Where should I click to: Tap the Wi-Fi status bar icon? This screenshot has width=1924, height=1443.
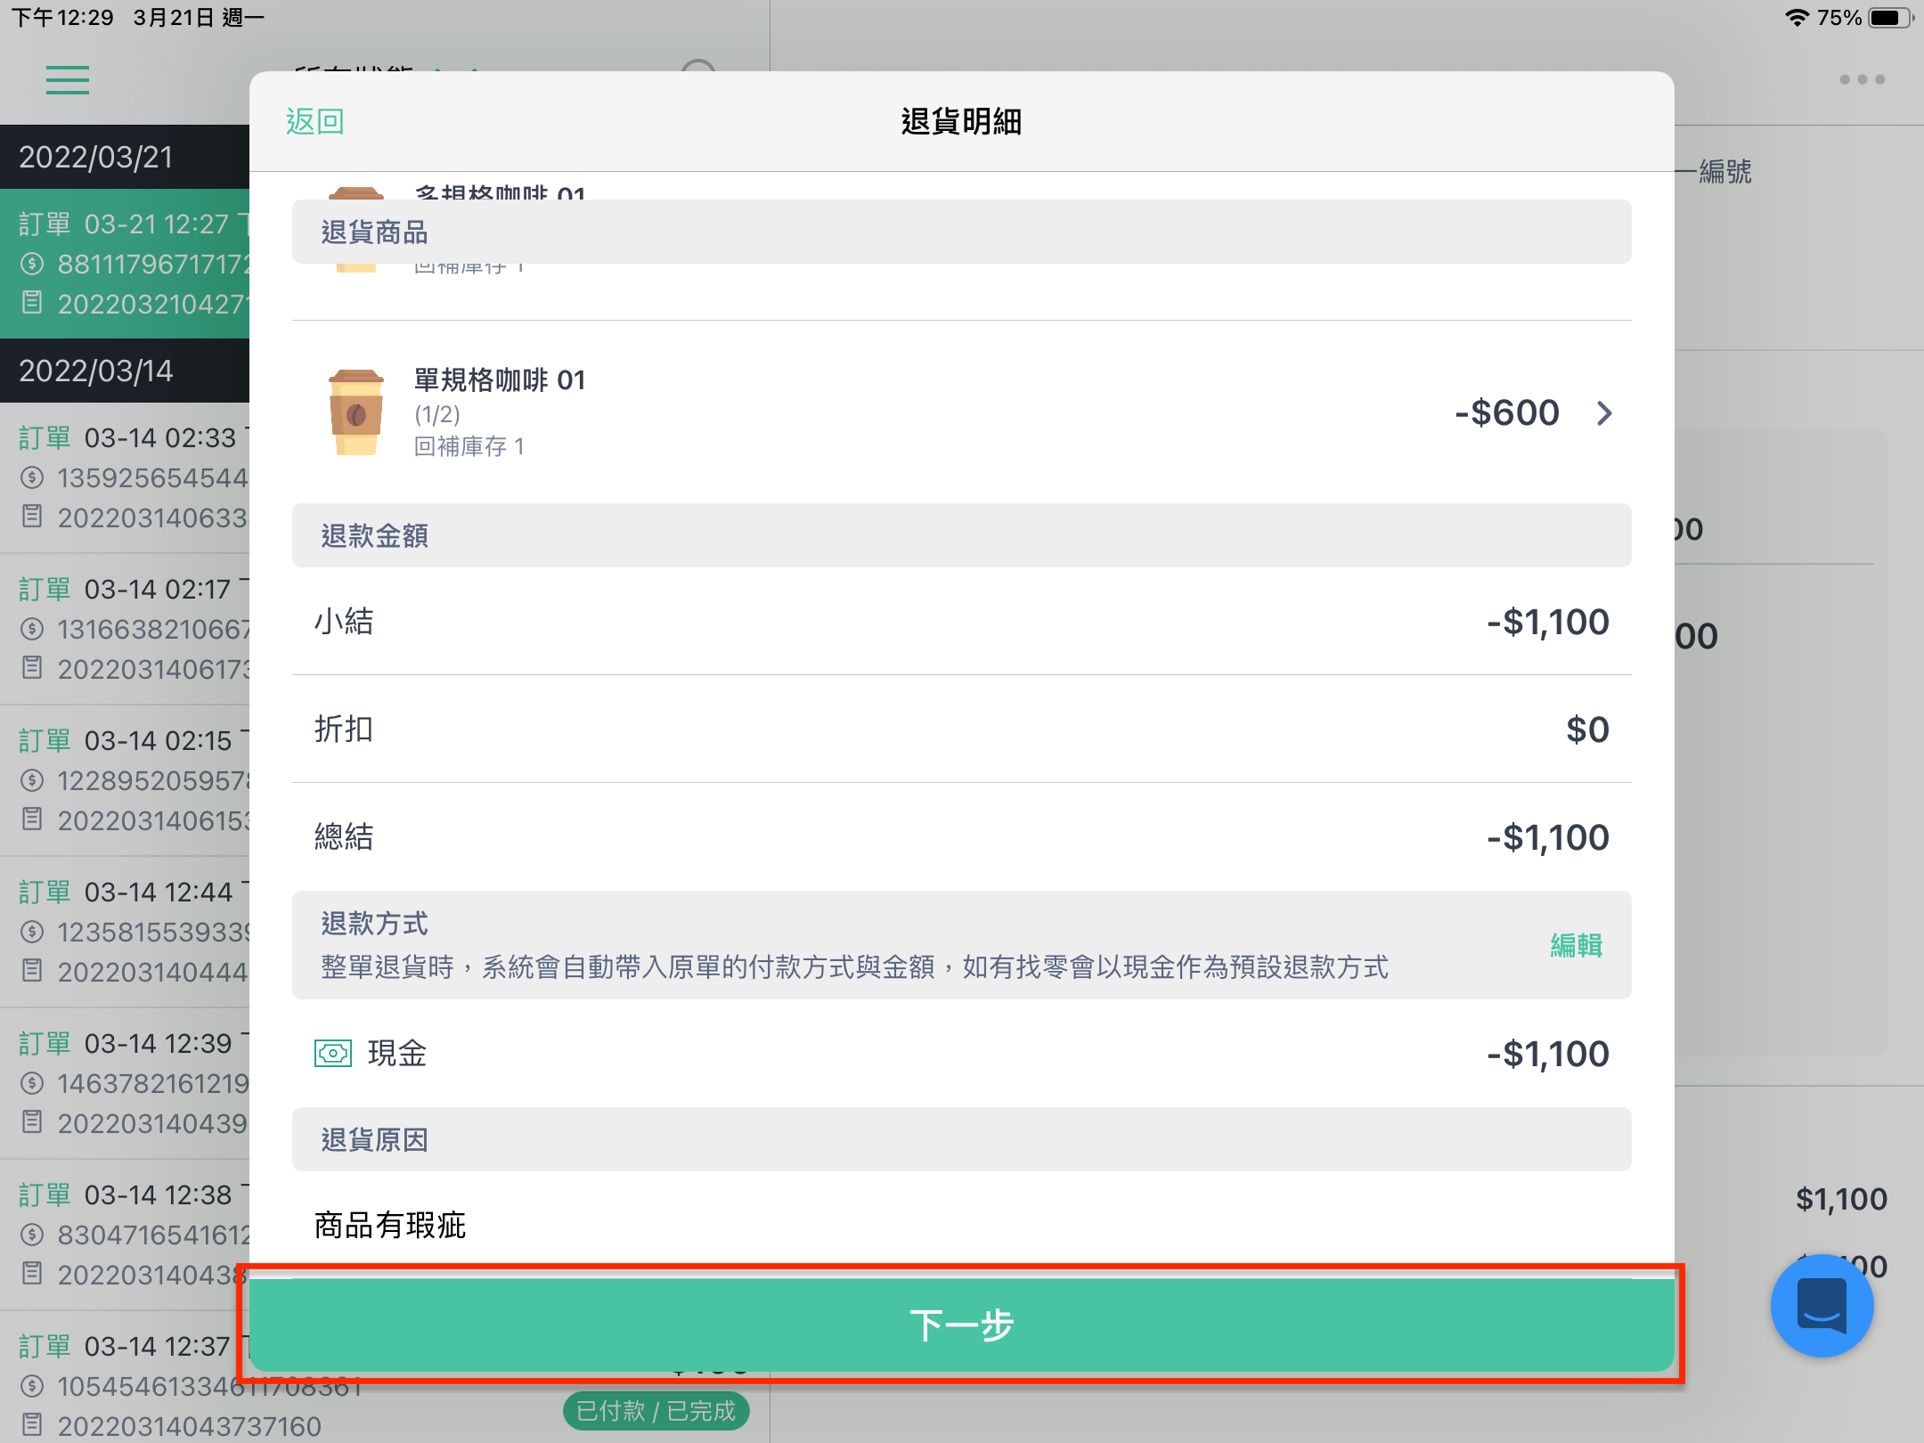(x=1797, y=18)
